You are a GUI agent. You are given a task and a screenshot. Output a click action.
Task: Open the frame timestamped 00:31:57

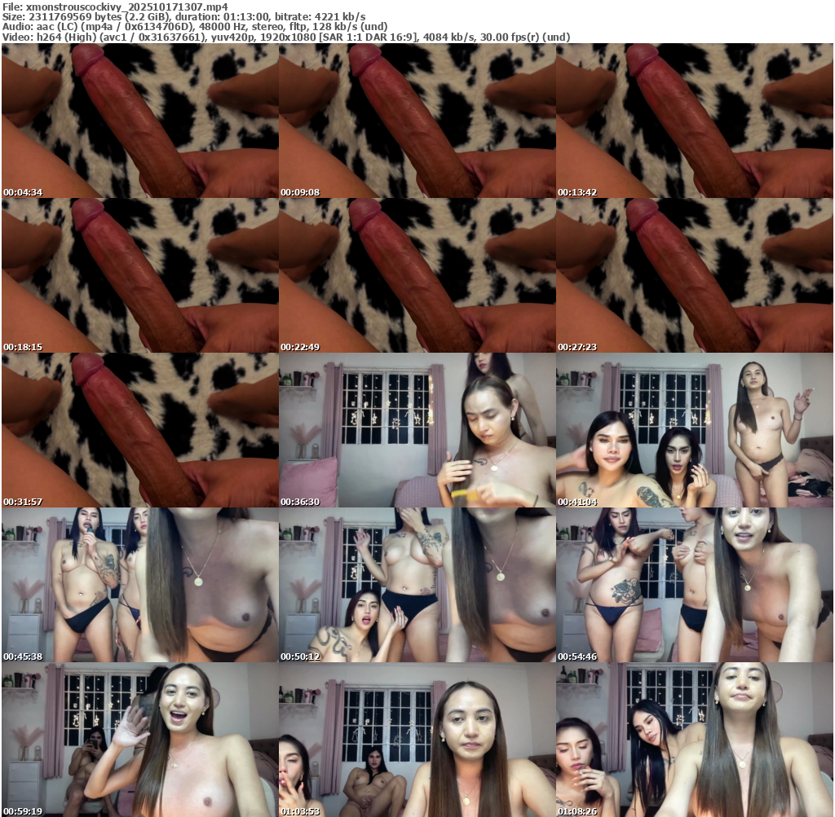click(x=139, y=430)
